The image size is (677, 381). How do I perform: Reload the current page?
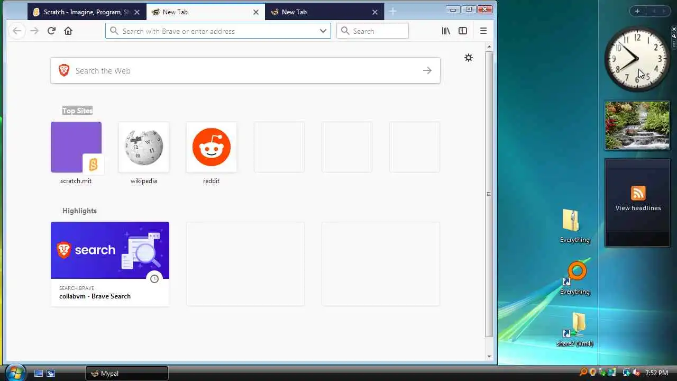tap(51, 31)
